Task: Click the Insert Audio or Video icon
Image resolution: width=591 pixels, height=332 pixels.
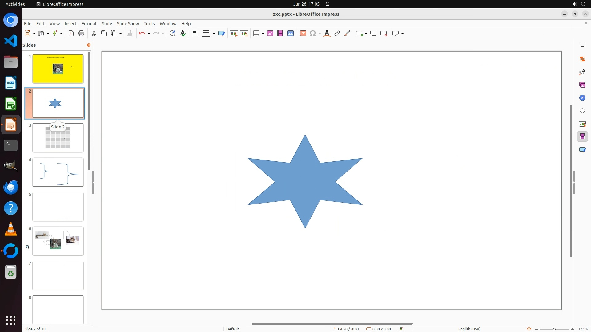Action: pos(280,34)
